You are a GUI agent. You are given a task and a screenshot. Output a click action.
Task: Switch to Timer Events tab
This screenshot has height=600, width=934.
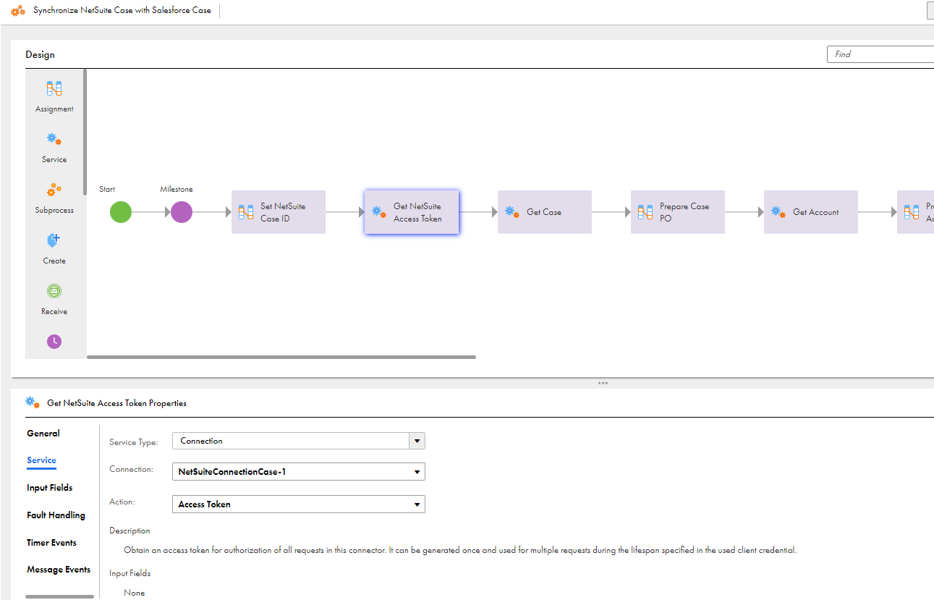pos(51,543)
